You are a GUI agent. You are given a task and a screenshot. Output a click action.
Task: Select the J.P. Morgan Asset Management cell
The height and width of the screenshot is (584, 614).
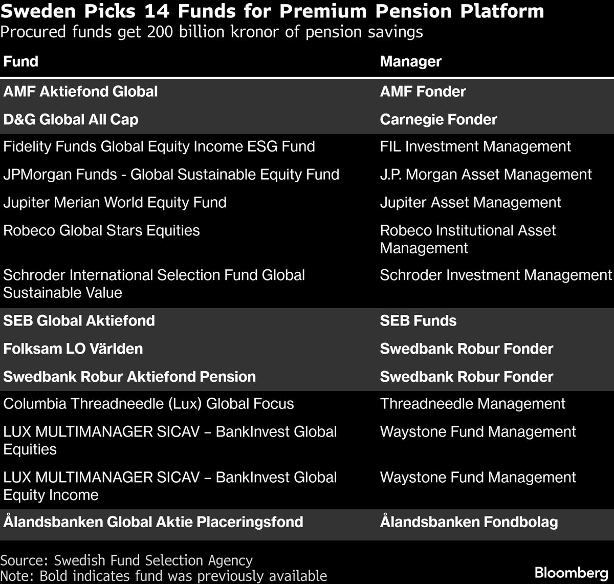point(486,175)
